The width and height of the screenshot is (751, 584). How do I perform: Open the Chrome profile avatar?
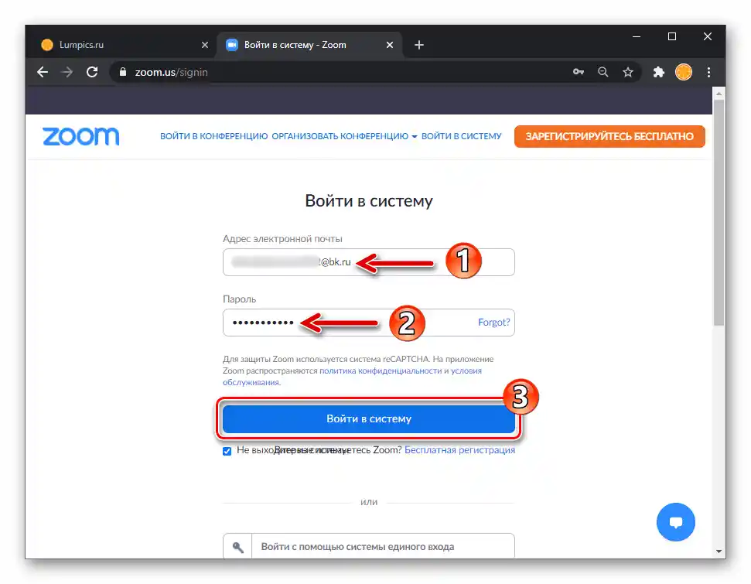point(684,73)
